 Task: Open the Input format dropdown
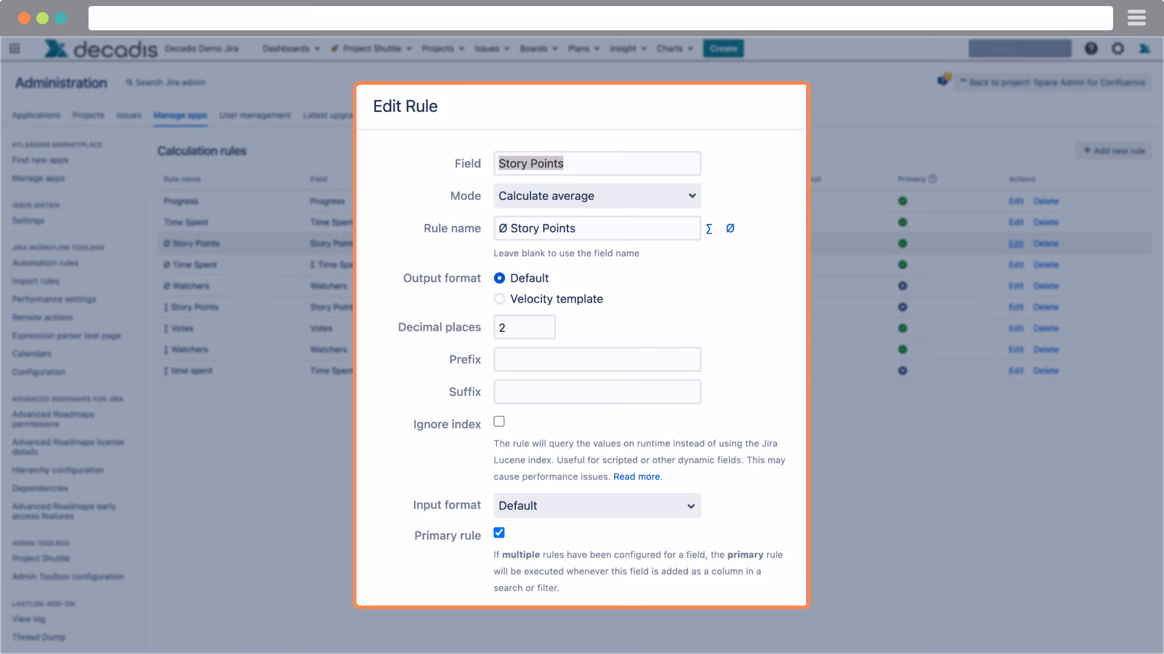point(597,506)
